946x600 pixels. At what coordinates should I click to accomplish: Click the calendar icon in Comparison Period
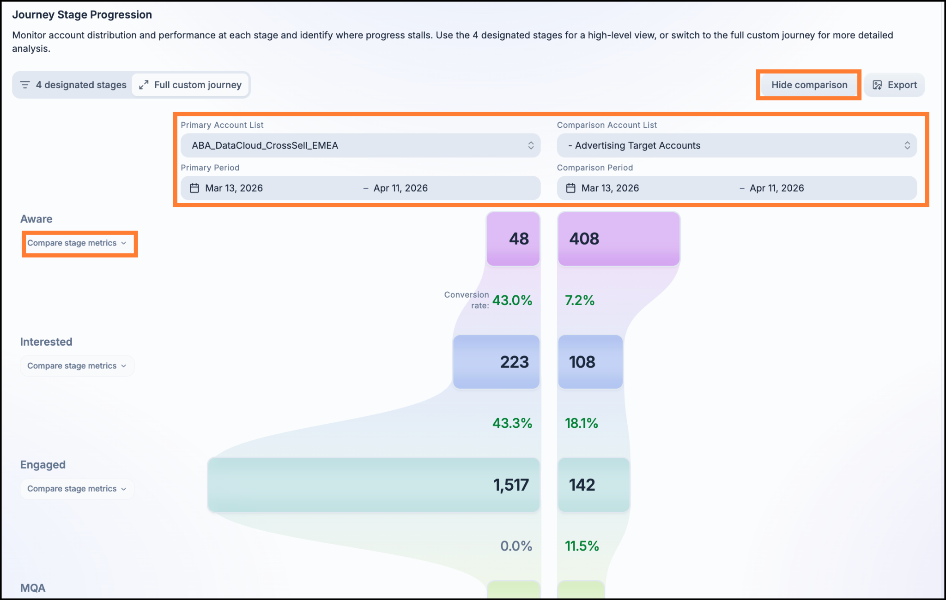571,188
